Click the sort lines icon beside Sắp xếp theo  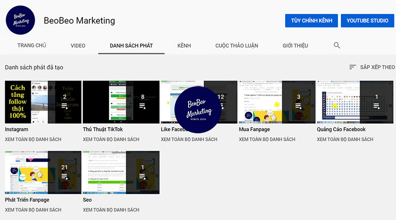pos(353,67)
